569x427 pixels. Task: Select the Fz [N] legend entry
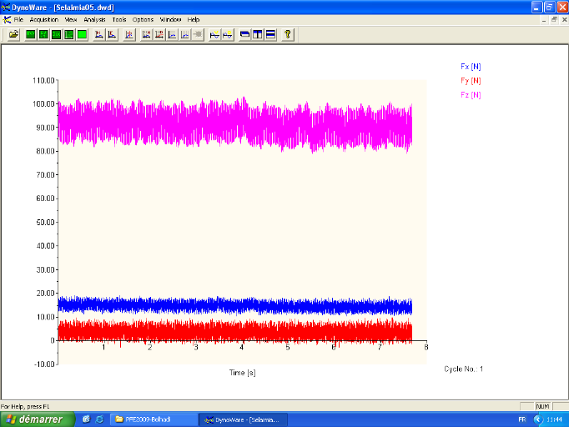pos(470,95)
